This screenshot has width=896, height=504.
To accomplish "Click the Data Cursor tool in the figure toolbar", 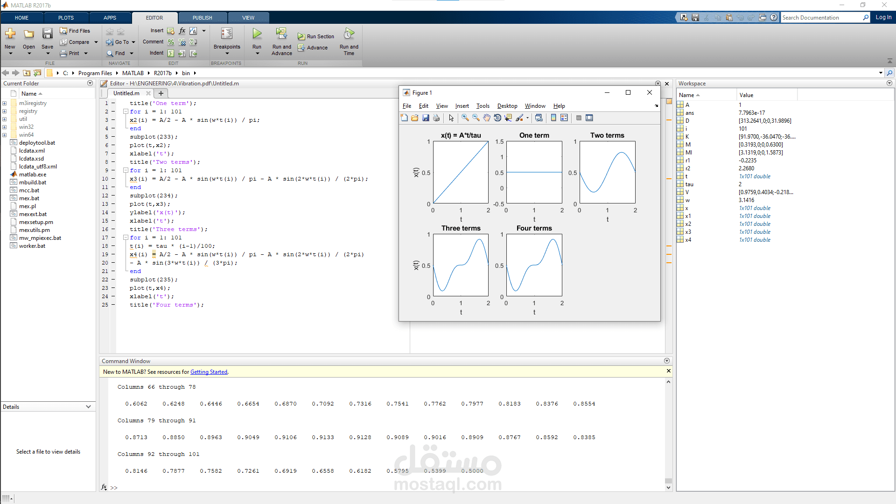I will tap(508, 118).
